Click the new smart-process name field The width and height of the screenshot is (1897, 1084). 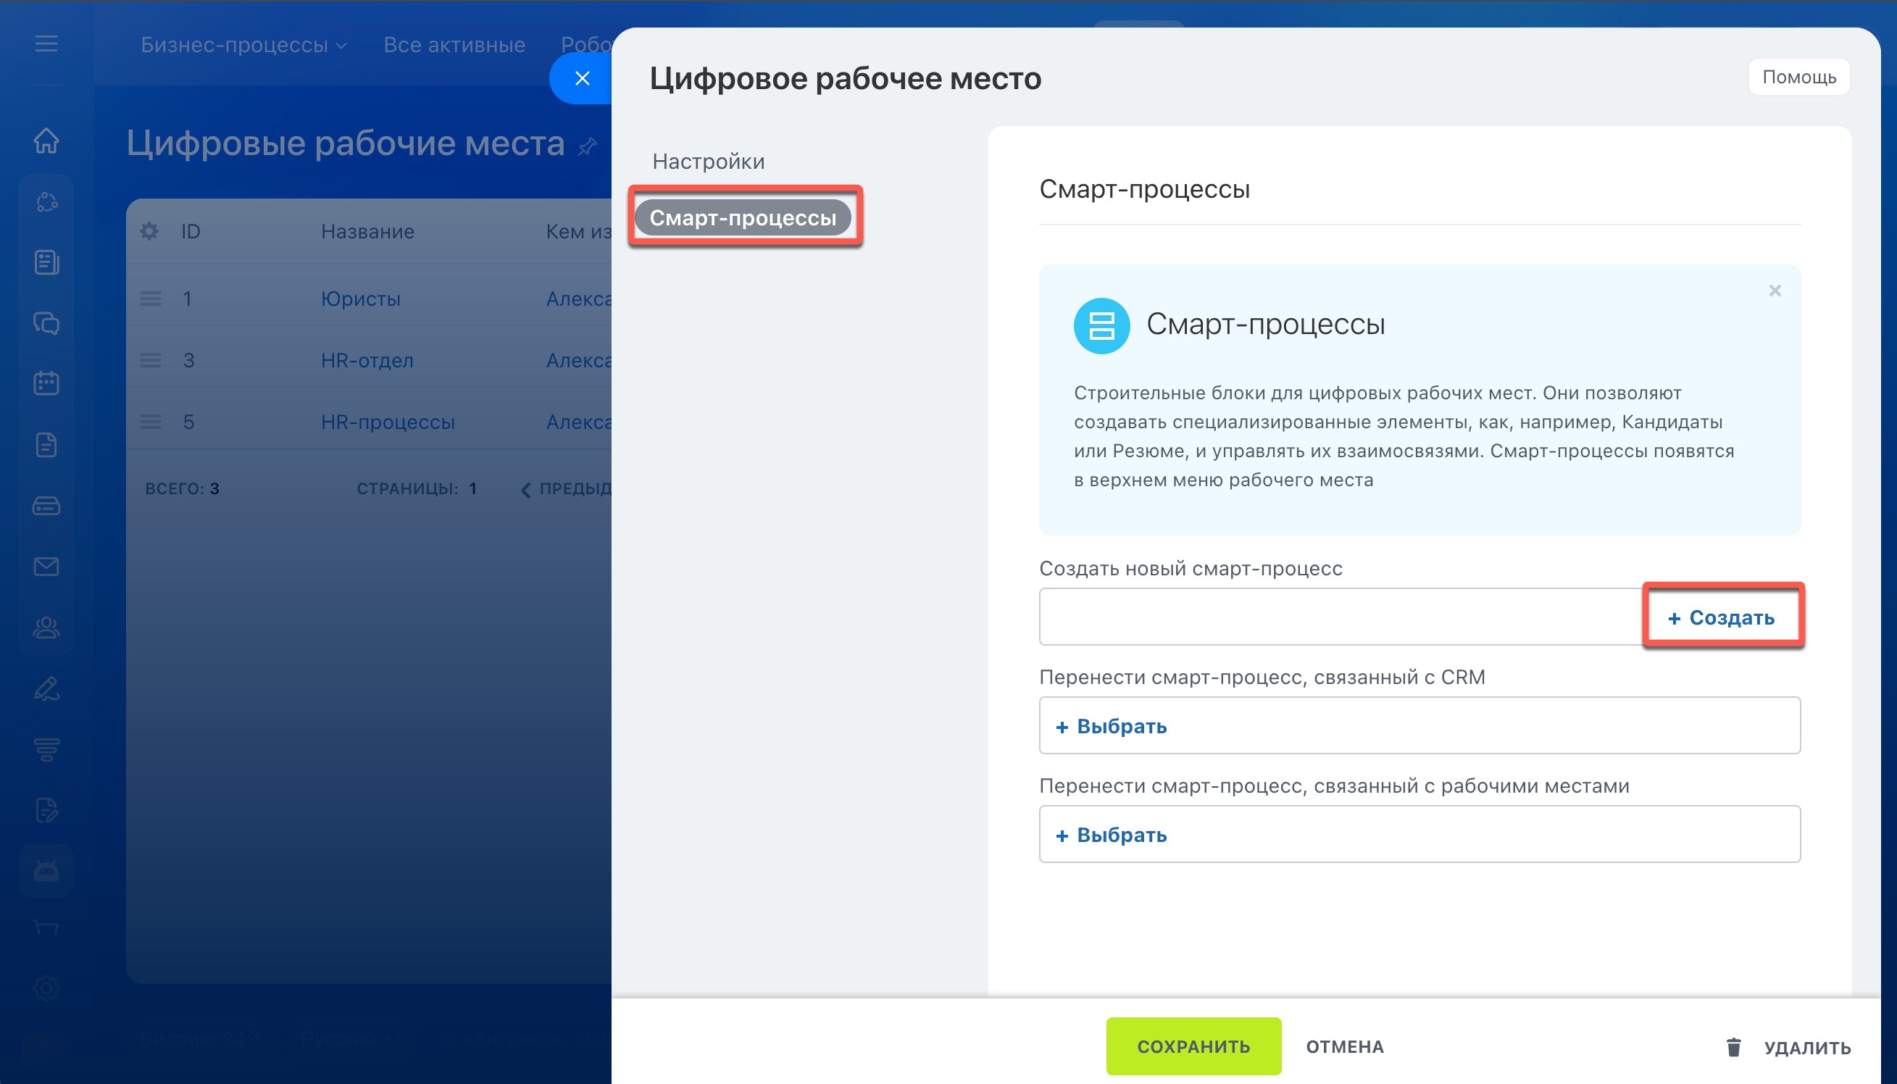[1340, 617]
